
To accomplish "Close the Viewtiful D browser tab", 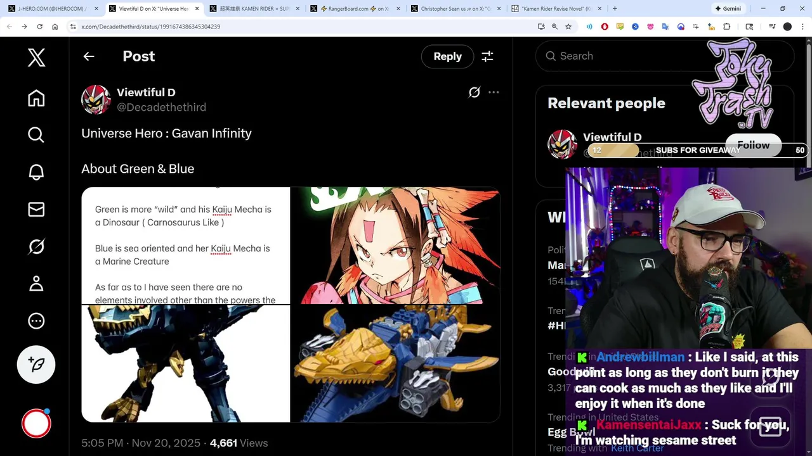I will point(197,9).
